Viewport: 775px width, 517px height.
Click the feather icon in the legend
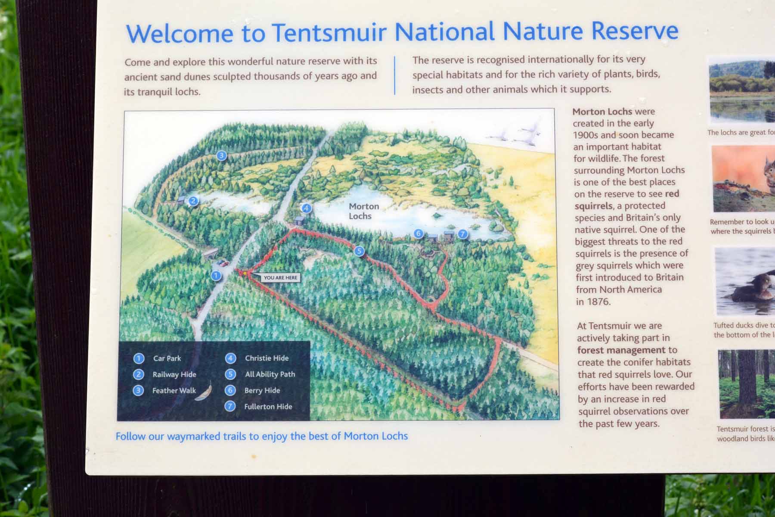pyautogui.click(x=203, y=391)
